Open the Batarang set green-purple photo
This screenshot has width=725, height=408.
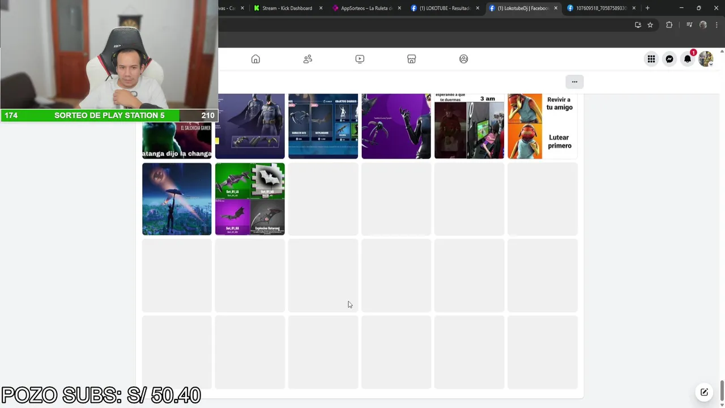pyautogui.click(x=250, y=199)
